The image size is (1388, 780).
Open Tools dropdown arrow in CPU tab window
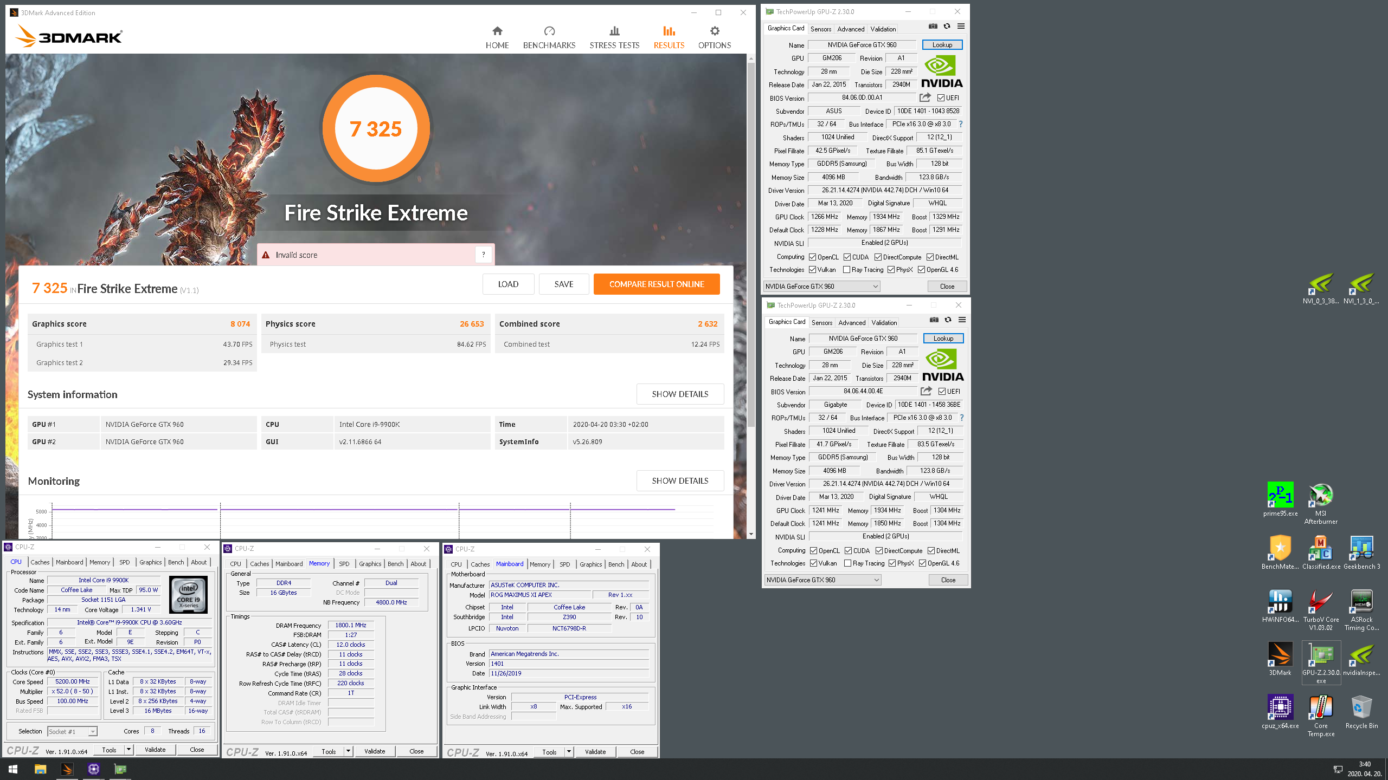[128, 750]
